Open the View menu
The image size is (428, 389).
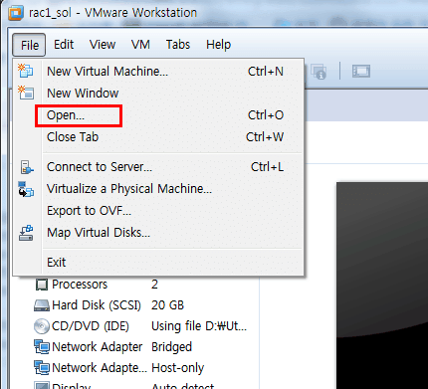[103, 45]
